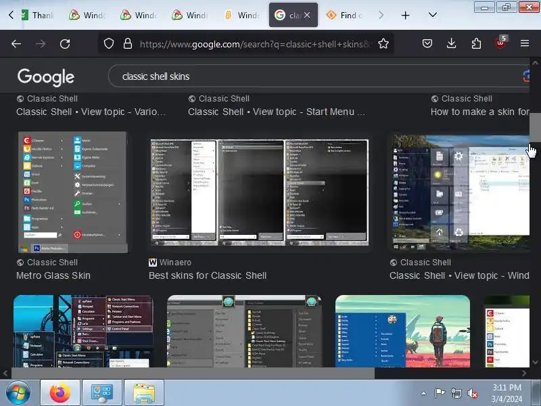Screen dimensions: 541x406
Task: Click the forward navigation arrow
Action: tap(41, 44)
